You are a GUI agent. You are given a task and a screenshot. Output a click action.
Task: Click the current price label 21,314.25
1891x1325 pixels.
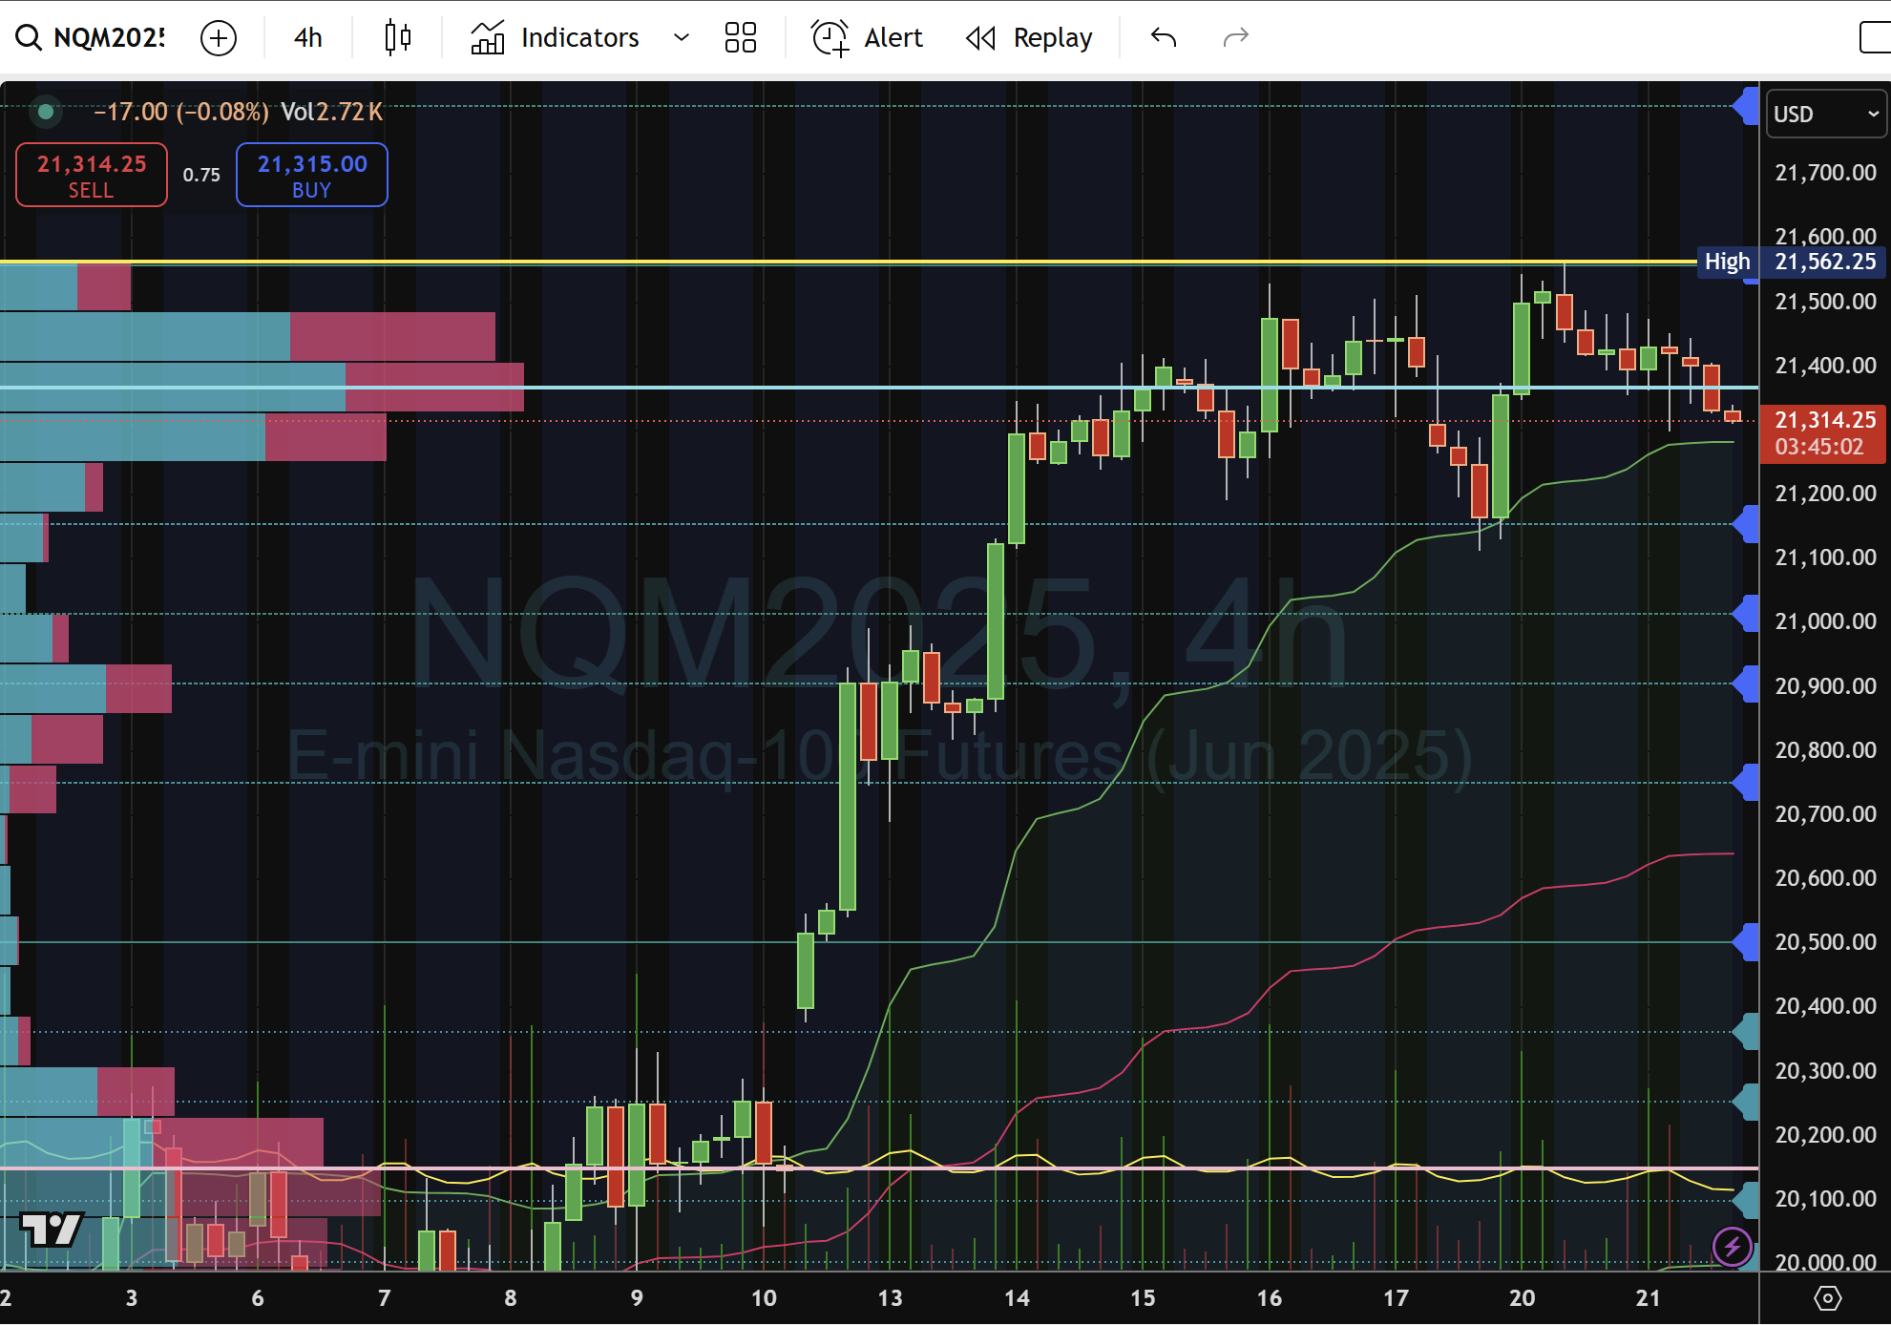(x=1824, y=420)
